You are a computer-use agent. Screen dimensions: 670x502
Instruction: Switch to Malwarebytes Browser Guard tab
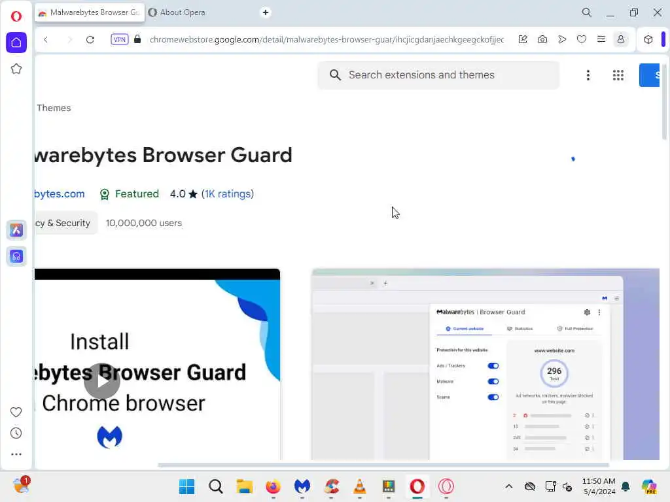pos(90,12)
